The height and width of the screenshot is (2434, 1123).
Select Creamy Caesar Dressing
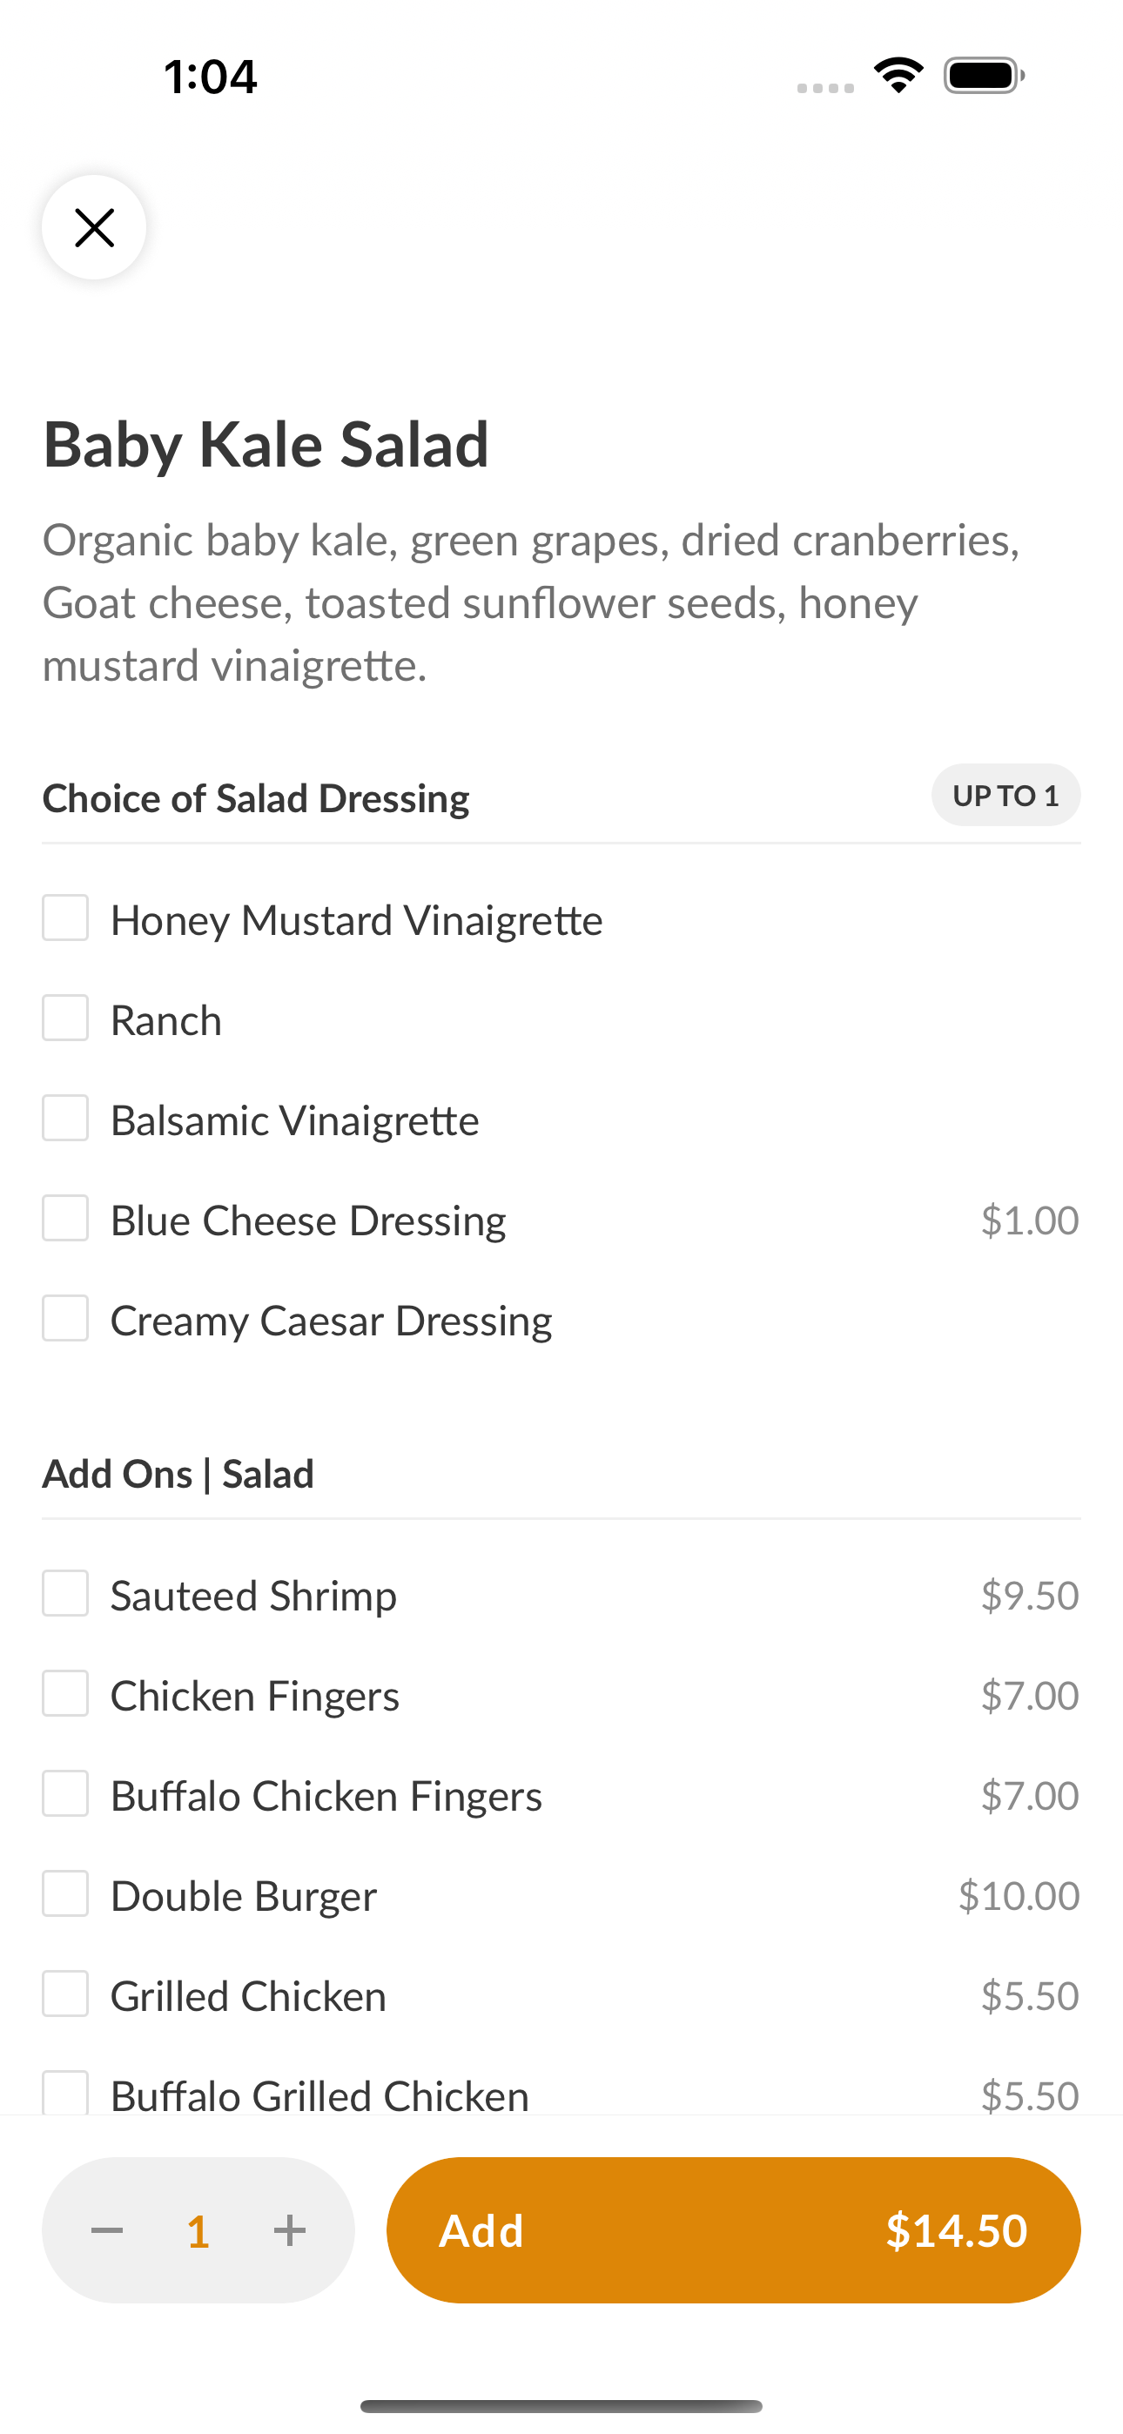[x=65, y=1319]
